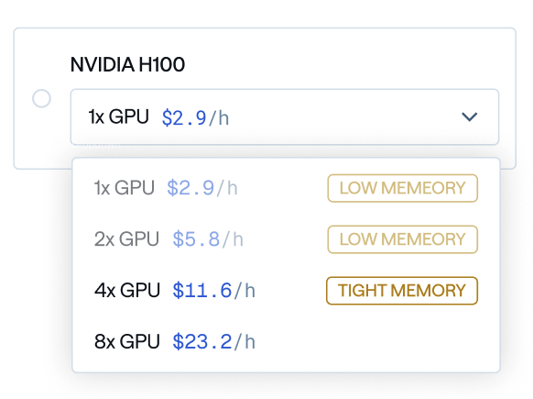Click the 2x GPU label text
Viewport: 533px width, 399px height.
(126, 239)
